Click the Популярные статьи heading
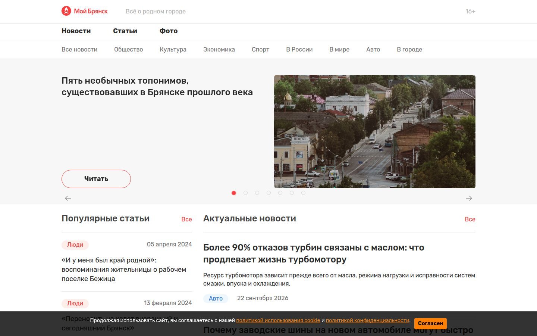The image size is (537, 336). point(106,218)
